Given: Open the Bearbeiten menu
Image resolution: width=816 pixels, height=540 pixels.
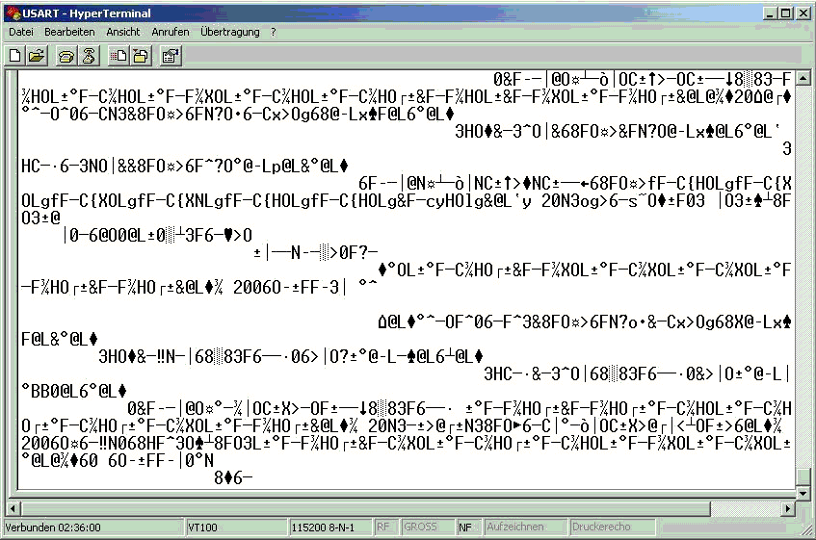Looking at the screenshot, I should tap(69, 32).
